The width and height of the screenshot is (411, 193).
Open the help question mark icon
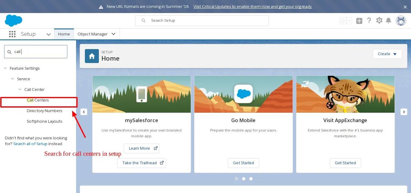(x=369, y=21)
